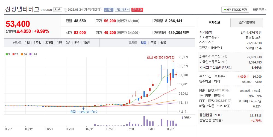This screenshot has height=137, width=273.
Task: Click the stock code 065350
Action: tap(46, 10)
